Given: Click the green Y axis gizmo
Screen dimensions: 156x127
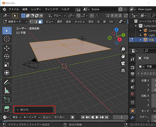Looking at the screenshot, I should 123,35.
